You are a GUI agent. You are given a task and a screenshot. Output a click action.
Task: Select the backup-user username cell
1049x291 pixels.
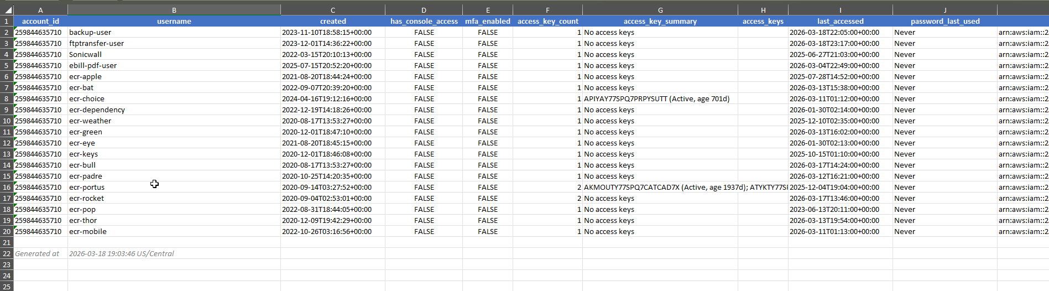174,32
